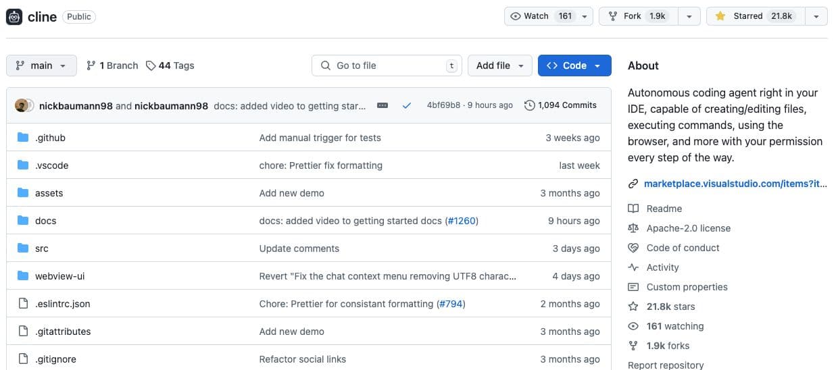Open the fork options dropdown arrow
This screenshot has height=370, width=838.
coord(689,16)
